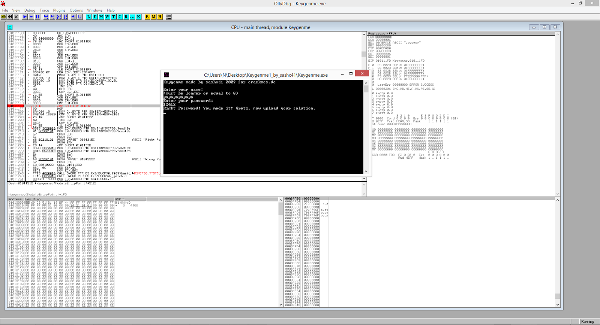Viewport: 600px width, 325px height.
Task: Click Execute till return icon
Action: click(x=73, y=17)
